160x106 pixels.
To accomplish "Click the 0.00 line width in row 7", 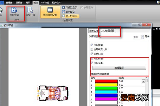I will [x=121, y=102].
